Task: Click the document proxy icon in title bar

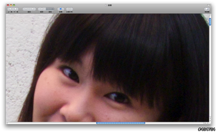Action: pyautogui.click(x=106, y=5)
